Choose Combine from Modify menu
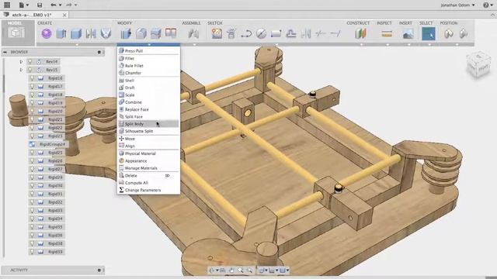497x279 pixels. click(148, 102)
